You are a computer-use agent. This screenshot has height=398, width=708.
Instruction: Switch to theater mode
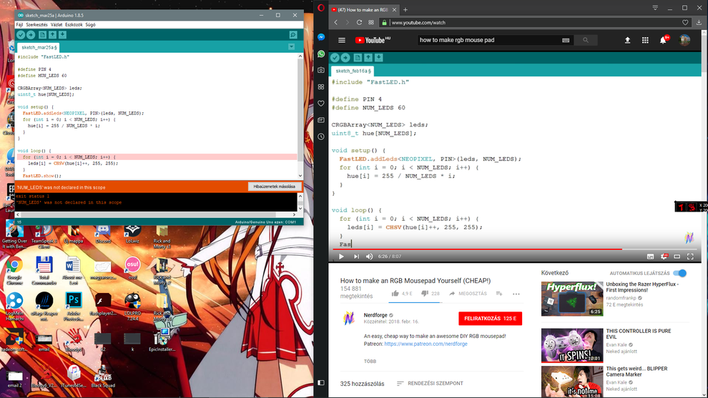677,257
